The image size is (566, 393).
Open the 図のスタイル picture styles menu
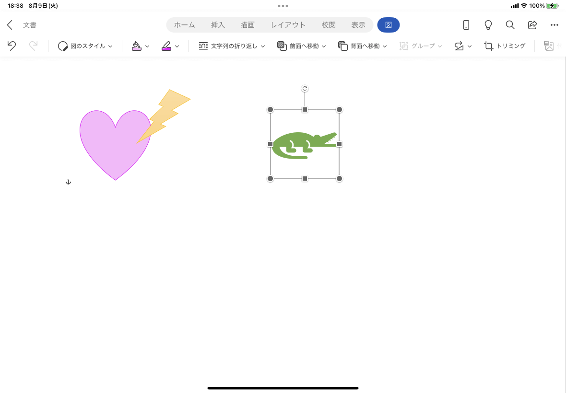click(85, 46)
